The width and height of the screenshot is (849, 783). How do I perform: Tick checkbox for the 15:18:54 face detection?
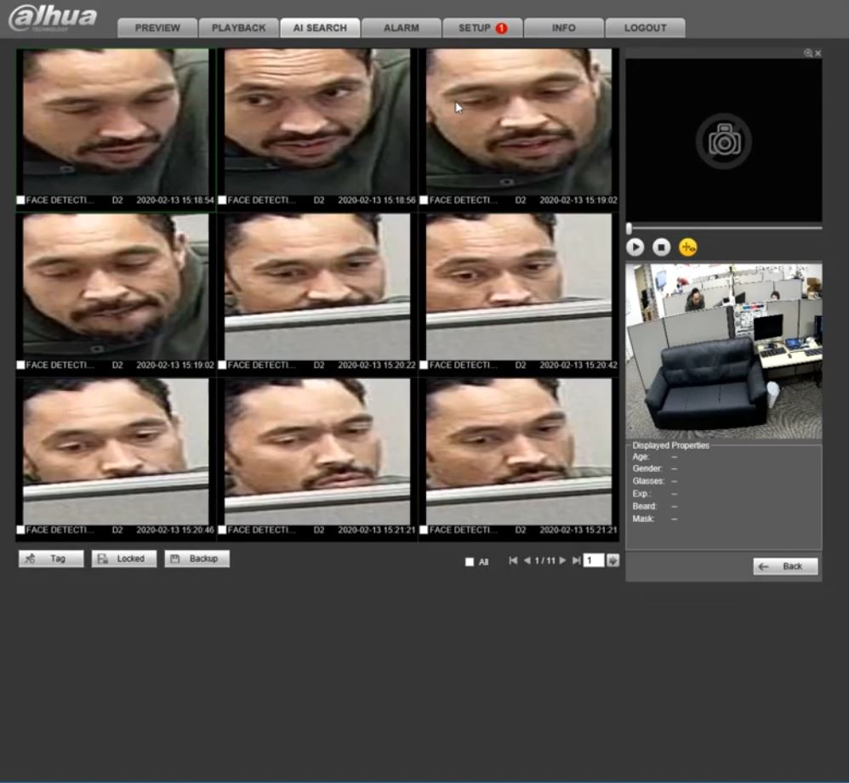click(x=21, y=201)
